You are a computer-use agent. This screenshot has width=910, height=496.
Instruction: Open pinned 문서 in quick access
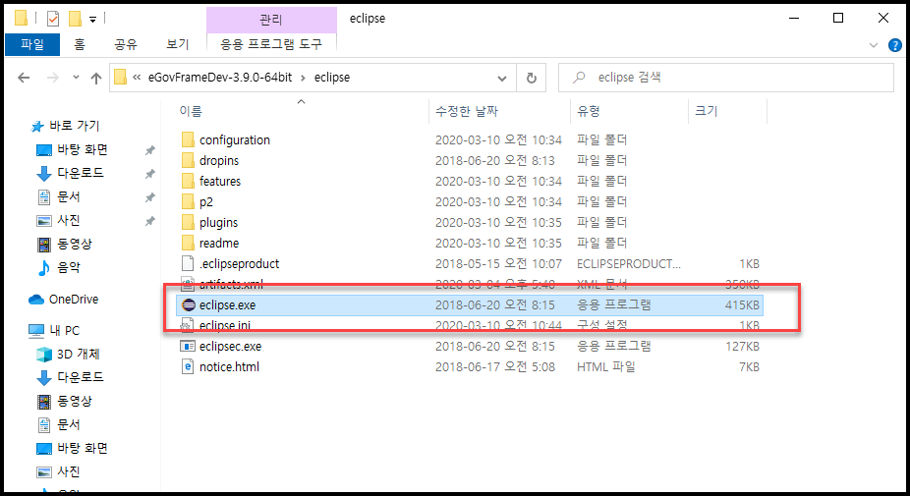(59, 196)
